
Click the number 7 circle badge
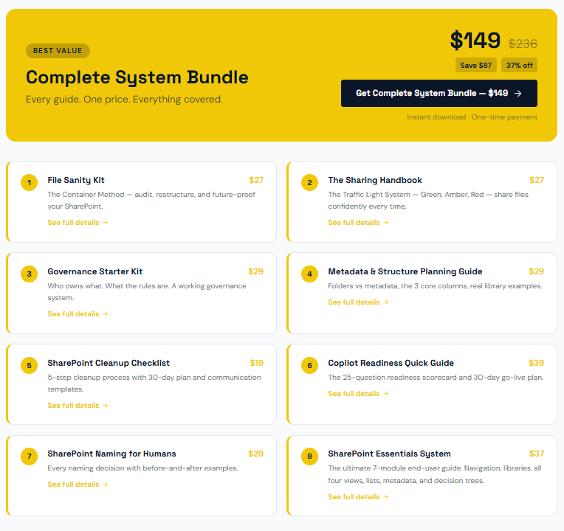tap(29, 457)
